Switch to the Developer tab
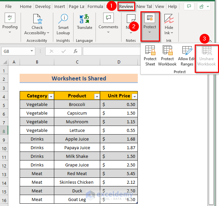This screenshot has width=219, height=206. coord(43,6)
